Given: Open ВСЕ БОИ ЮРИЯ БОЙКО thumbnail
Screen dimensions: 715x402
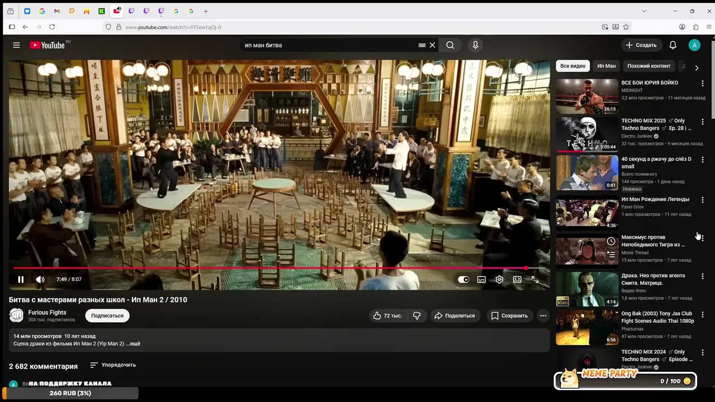Looking at the screenshot, I should [587, 96].
